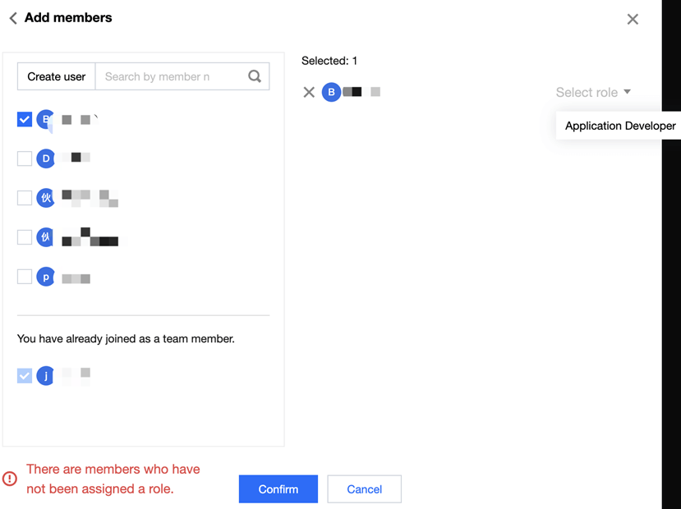
Task: Check the box next to user P
Action: (25, 277)
